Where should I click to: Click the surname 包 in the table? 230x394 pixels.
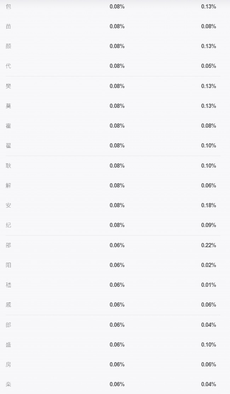coord(8,6)
